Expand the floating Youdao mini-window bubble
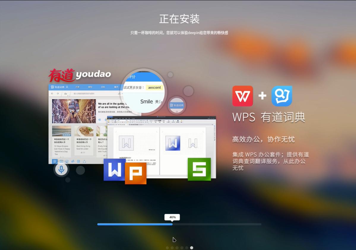Image resolution: width=356 pixels, height=250 pixels. pos(177,105)
